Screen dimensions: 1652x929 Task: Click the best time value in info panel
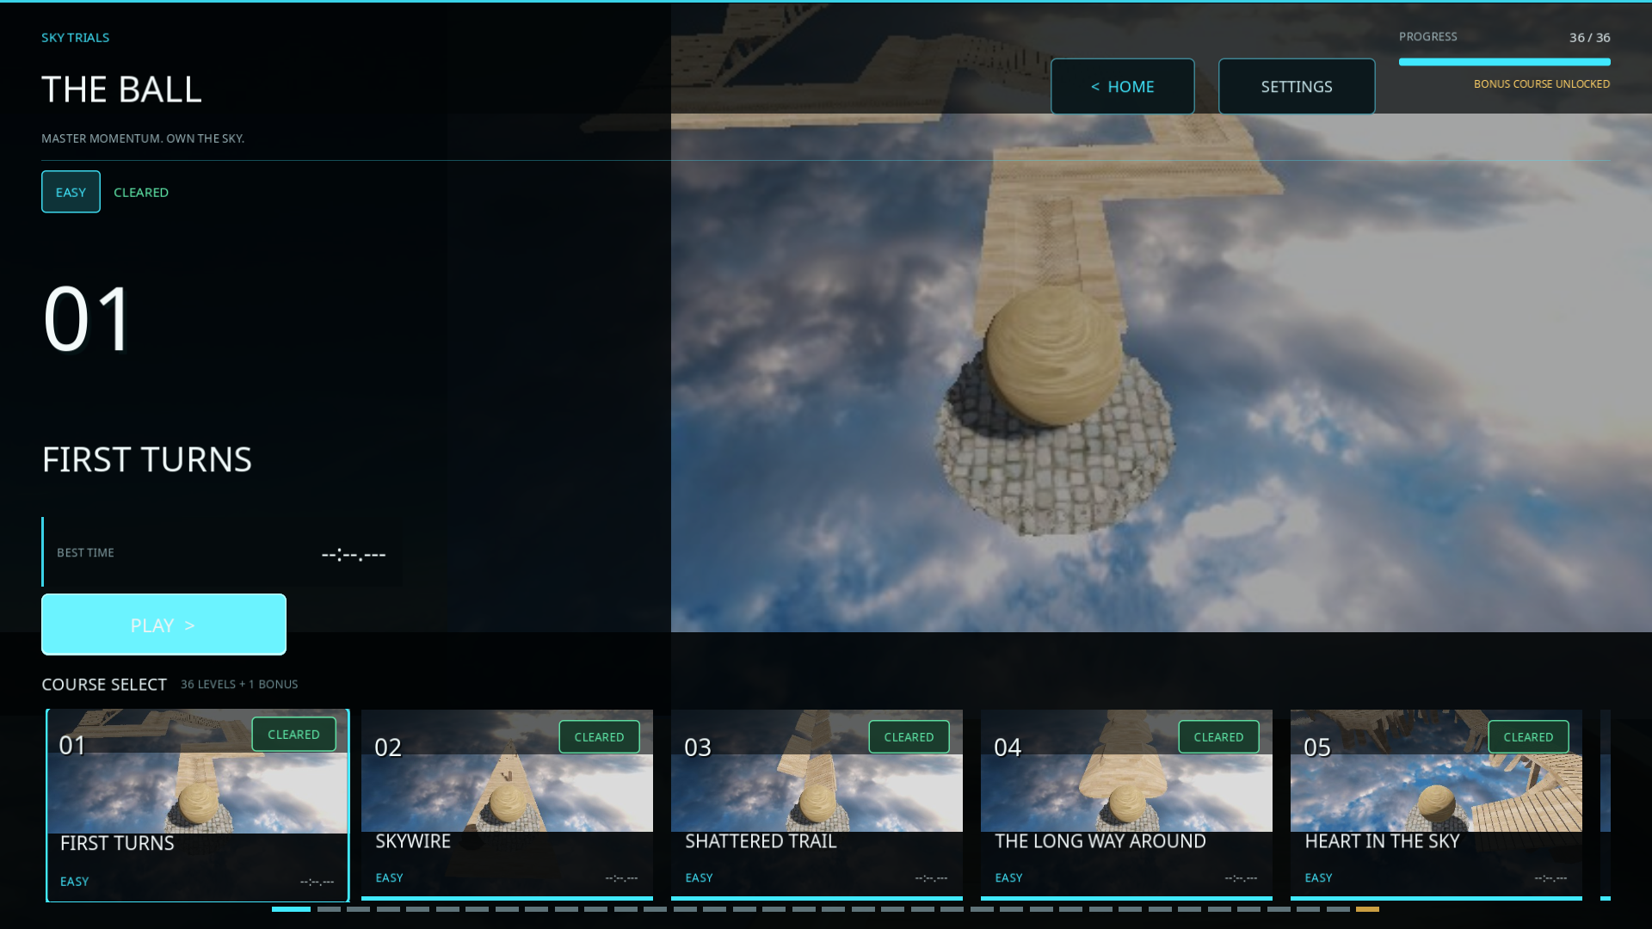(x=354, y=554)
